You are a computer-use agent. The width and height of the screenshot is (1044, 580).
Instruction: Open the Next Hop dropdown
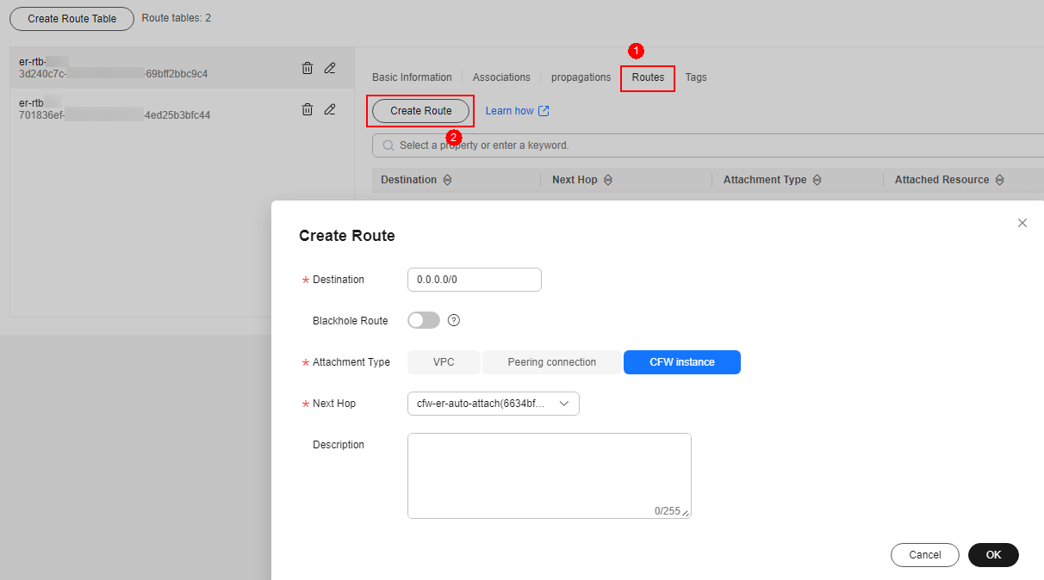pos(493,404)
